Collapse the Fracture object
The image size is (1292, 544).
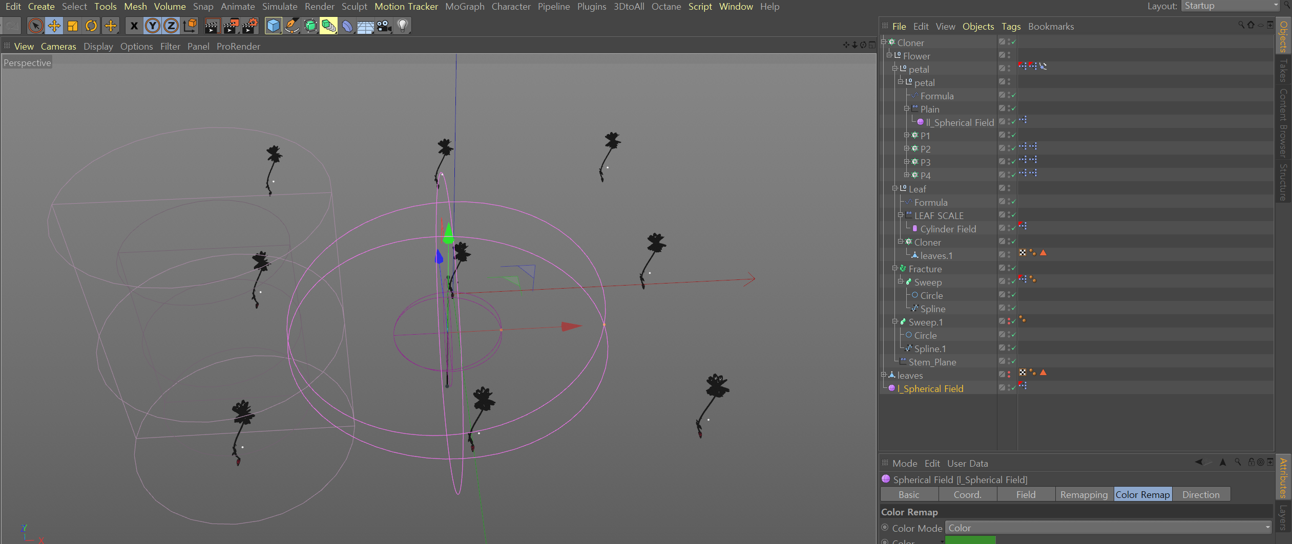(x=895, y=268)
